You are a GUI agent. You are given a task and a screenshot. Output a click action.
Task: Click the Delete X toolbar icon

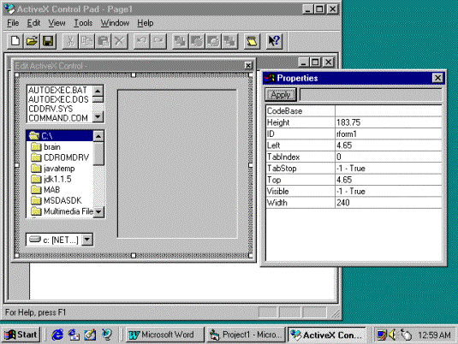pos(120,41)
